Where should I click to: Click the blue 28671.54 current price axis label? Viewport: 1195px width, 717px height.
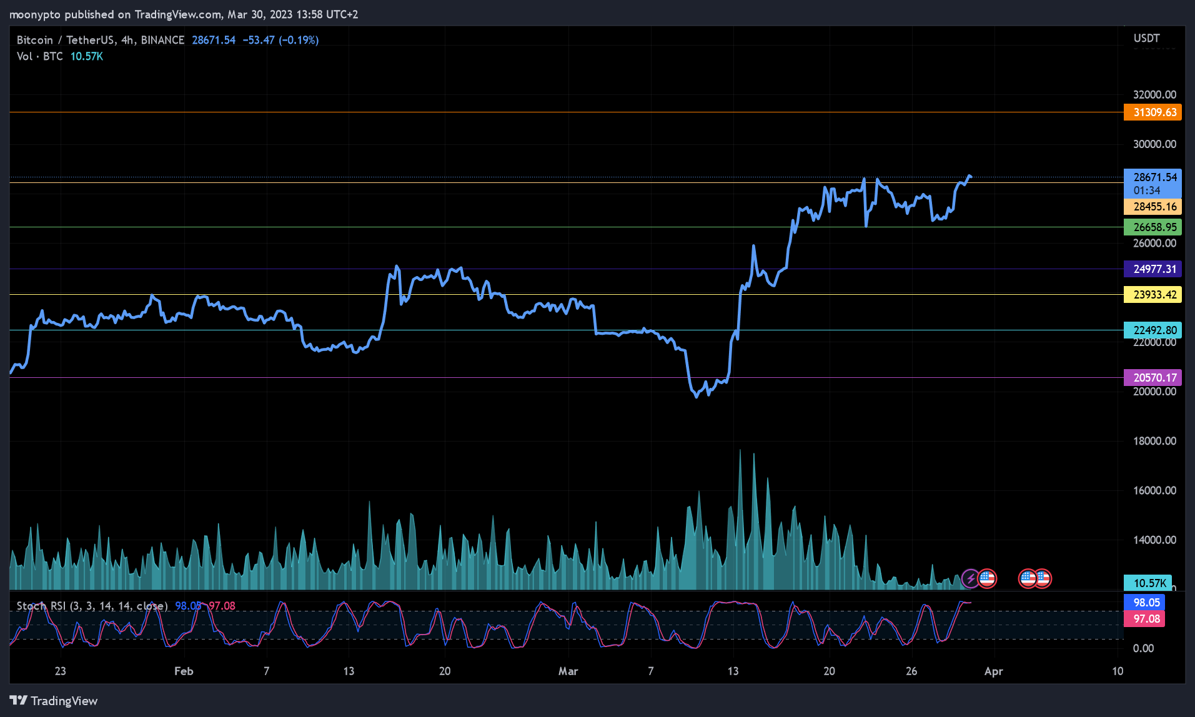pos(1153,177)
